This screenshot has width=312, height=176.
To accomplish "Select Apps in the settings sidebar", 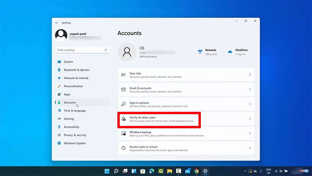I will 82,94.
